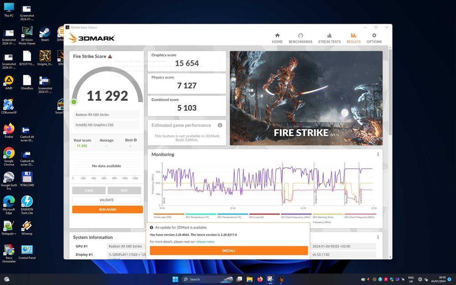Screen dimensions: 456x285
Task: Click the 3DMark logo in the header
Action: point(92,38)
